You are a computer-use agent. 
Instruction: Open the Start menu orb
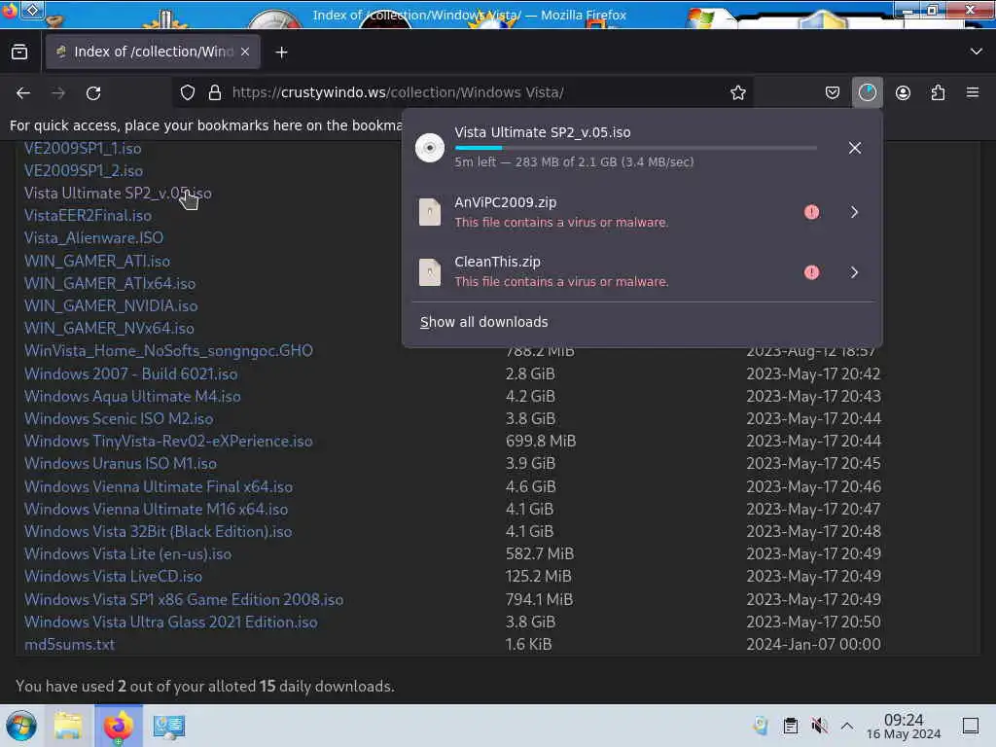pyautogui.click(x=21, y=726)
